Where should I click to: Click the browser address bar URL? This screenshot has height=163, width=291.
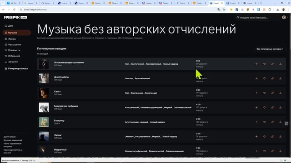tap(35, 10)
